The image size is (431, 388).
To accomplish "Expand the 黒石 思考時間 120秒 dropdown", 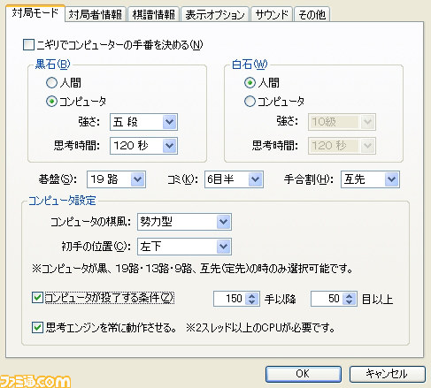I will [x=143, y=146].
